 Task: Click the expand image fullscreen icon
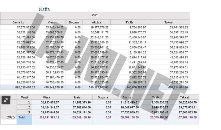click(x=6, y=100)
